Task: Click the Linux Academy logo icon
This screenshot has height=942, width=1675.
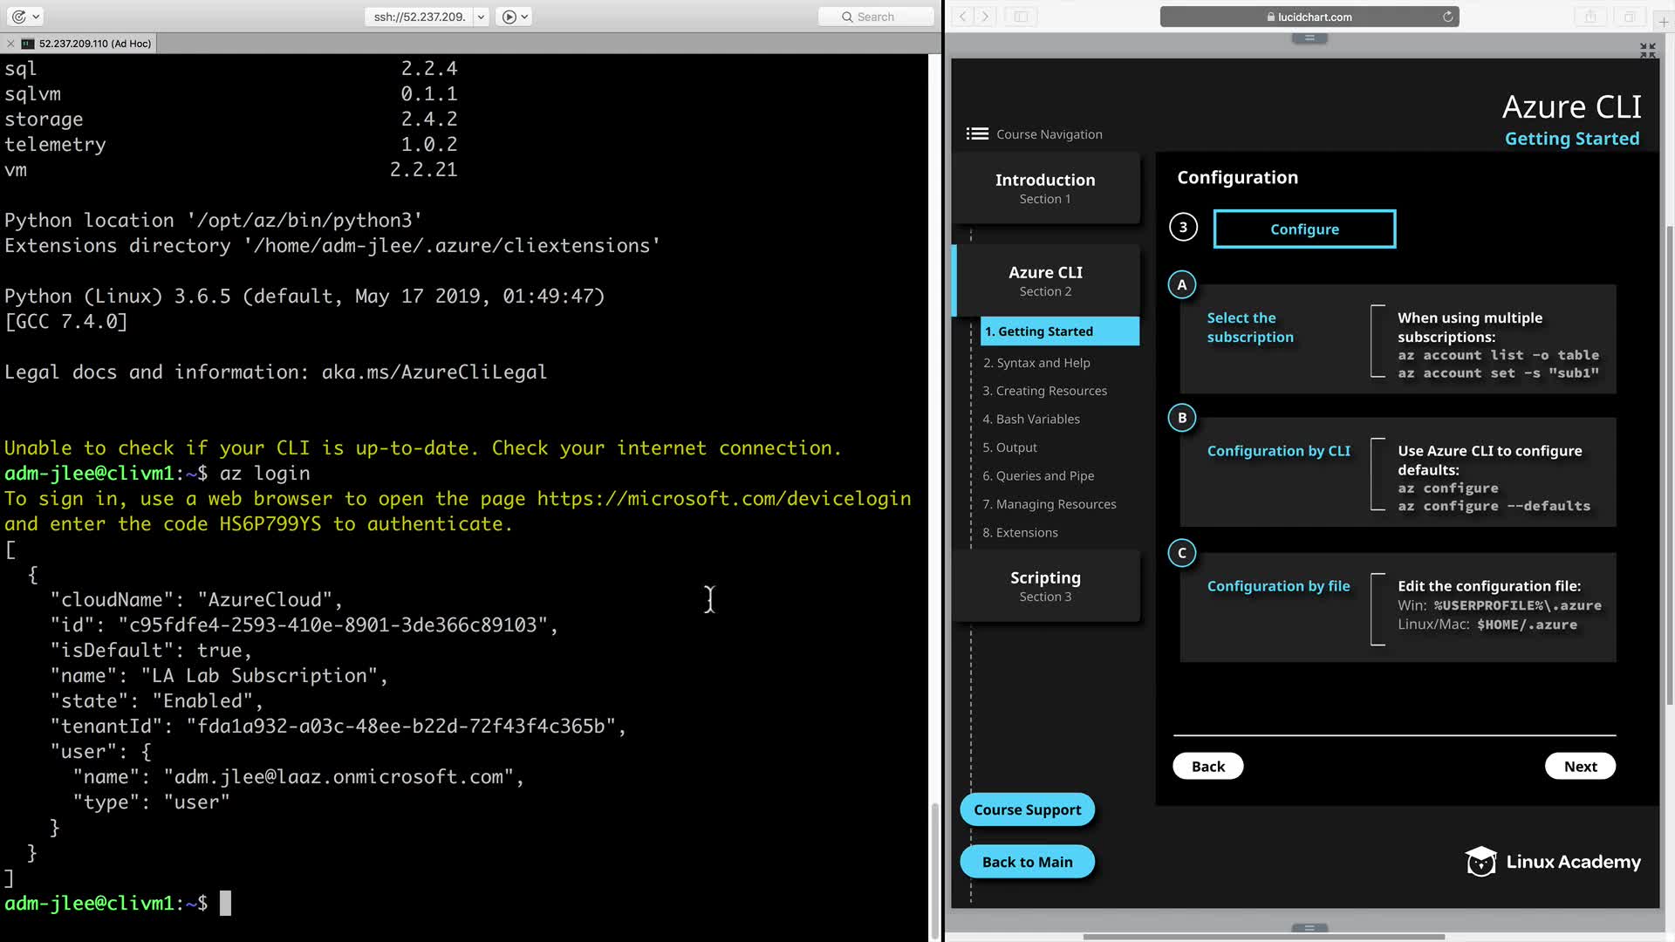Action: 1480,862
